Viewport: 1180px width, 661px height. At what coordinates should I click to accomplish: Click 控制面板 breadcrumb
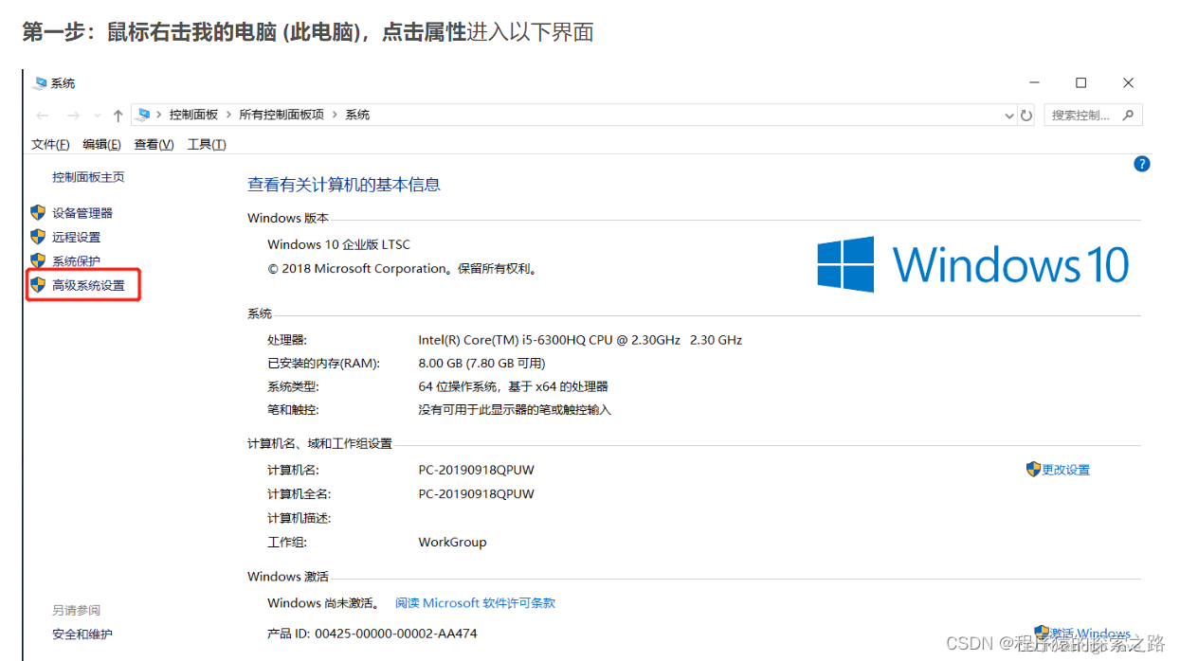(193, 115)
